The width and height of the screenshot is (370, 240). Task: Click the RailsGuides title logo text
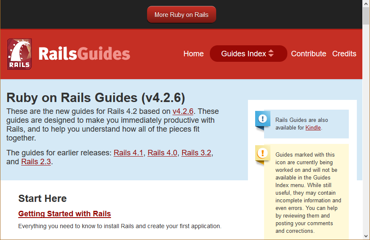point(84,54)
